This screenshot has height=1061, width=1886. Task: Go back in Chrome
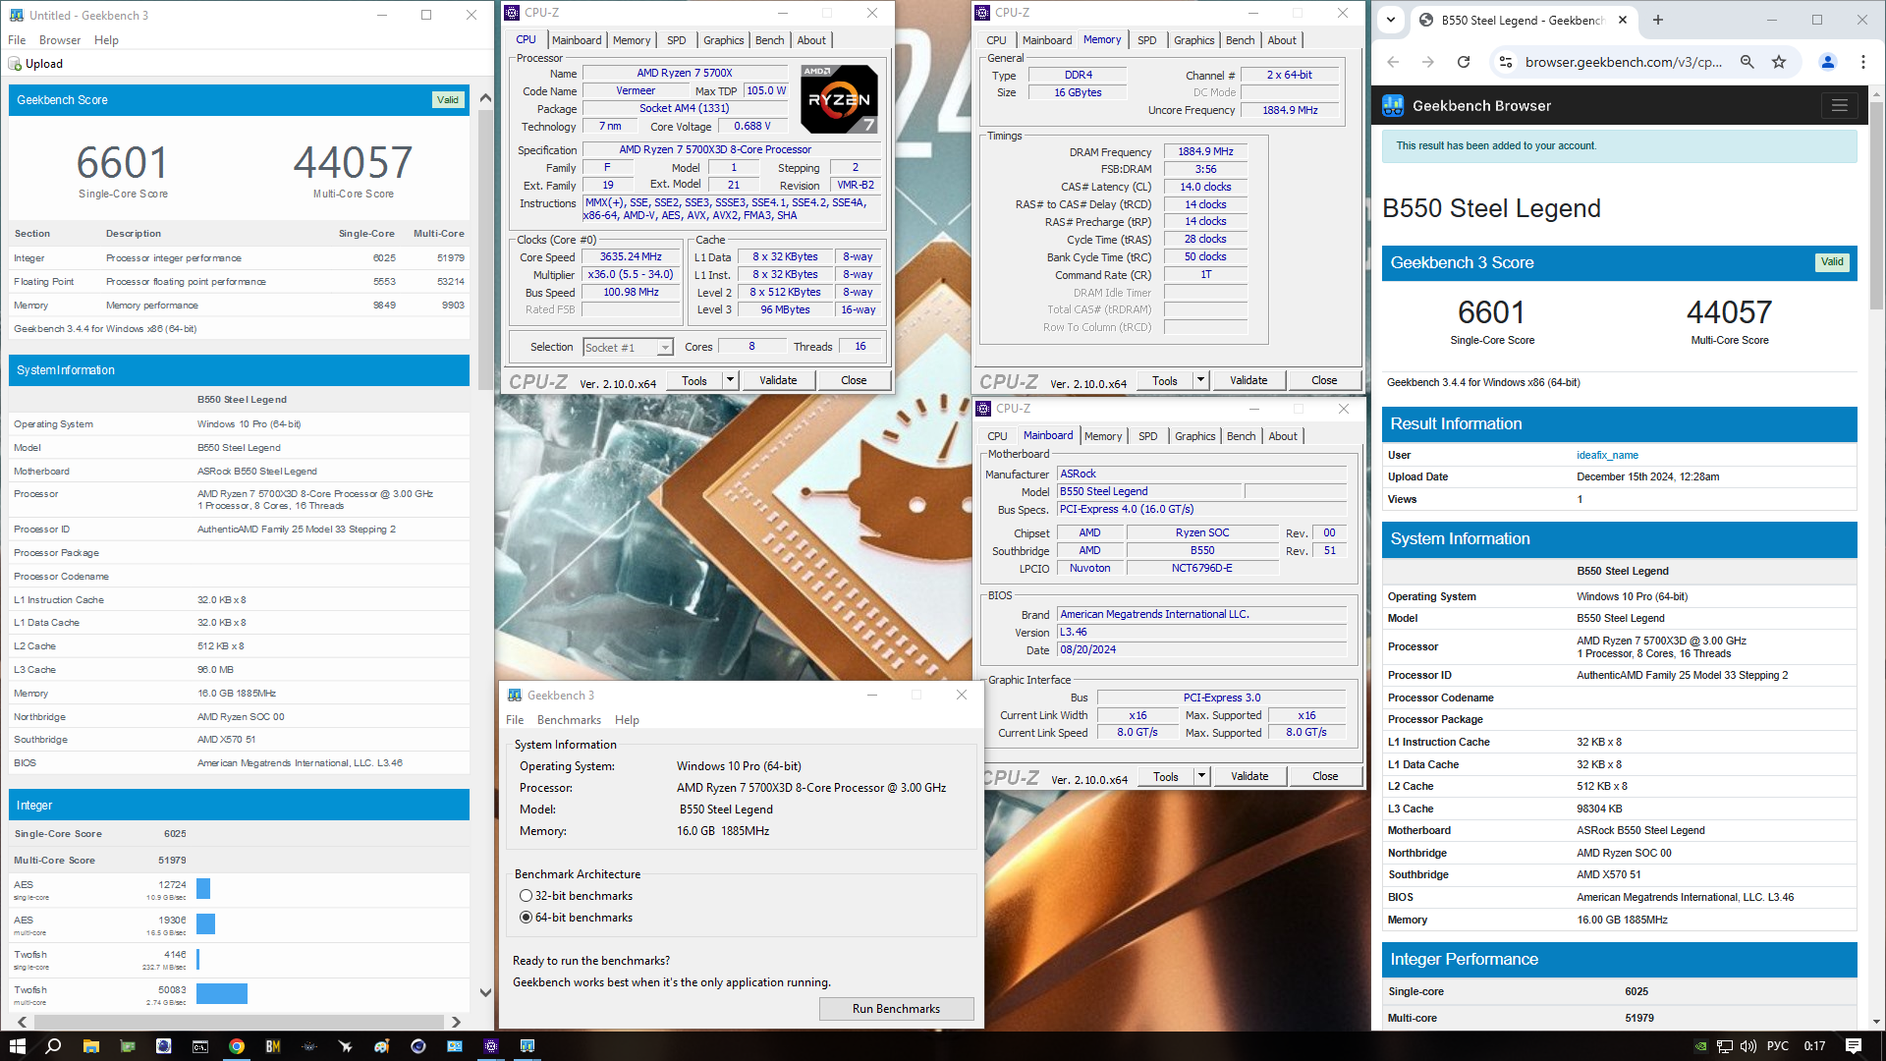click(1393, 62)
